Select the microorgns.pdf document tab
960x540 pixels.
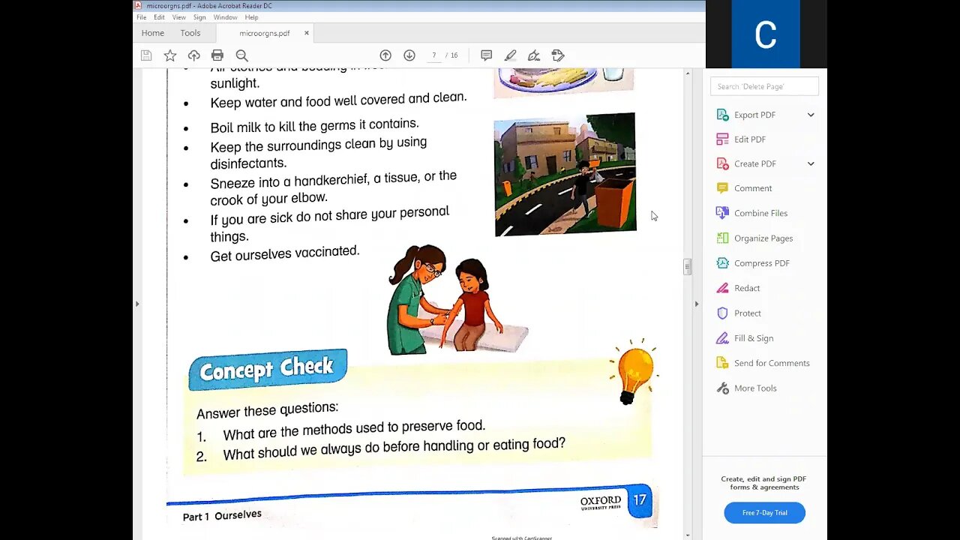264,33
